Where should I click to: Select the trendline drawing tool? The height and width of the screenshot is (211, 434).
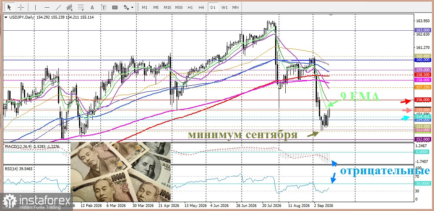pos(58,7)
